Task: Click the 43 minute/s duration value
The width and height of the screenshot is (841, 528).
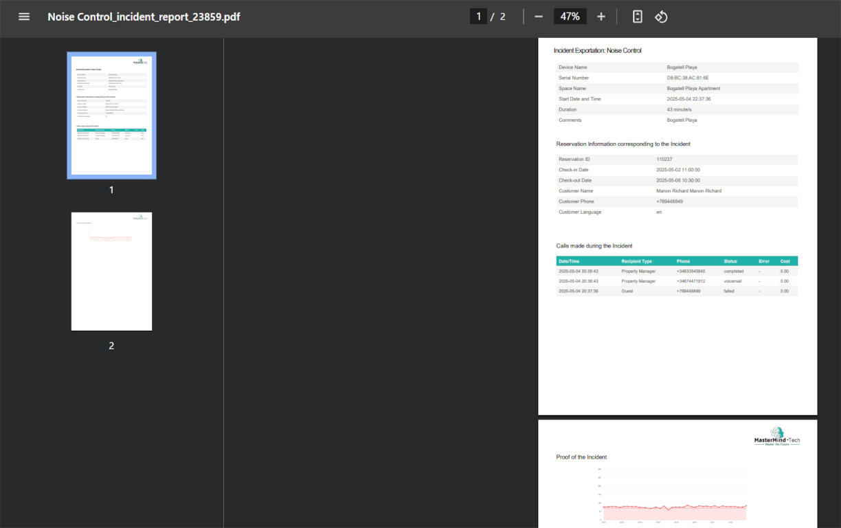Action: pos(679,109)
